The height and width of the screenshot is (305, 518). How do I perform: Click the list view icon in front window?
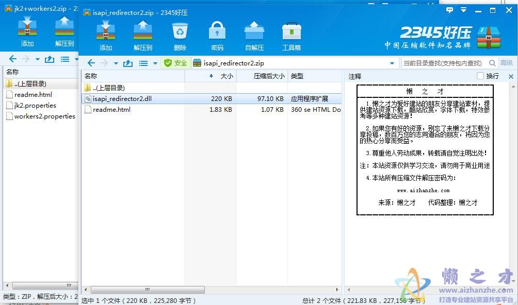[143, 63]
